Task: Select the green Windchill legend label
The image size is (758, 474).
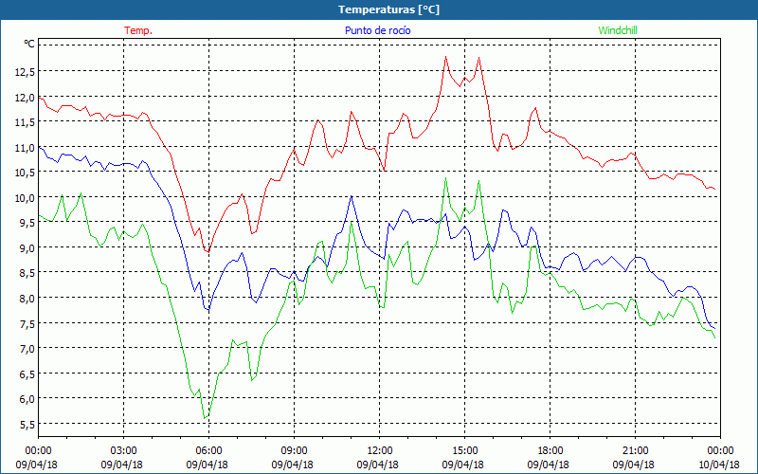Action: (x=618, y=30)
